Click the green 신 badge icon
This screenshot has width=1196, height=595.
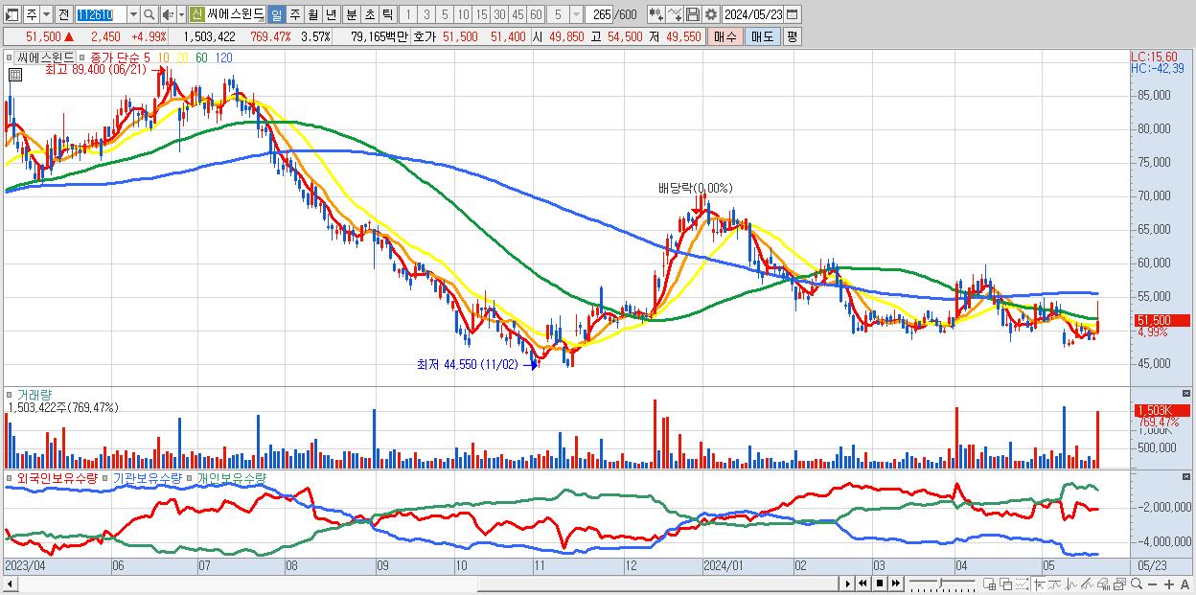pyautogui.click(x=195, y=14)
